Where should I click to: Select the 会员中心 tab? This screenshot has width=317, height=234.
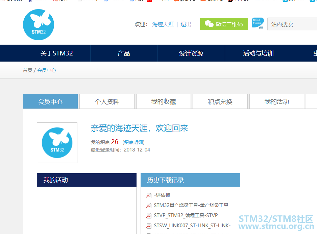click(50, 101)
